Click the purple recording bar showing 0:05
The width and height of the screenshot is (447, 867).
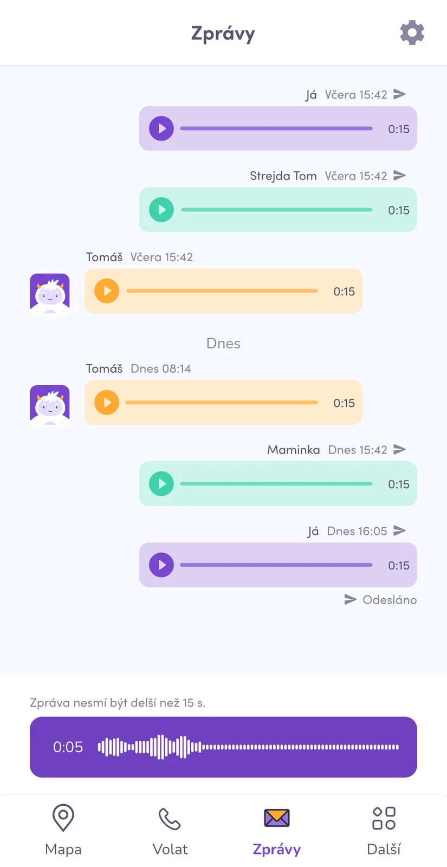click(x=223, y=747)
